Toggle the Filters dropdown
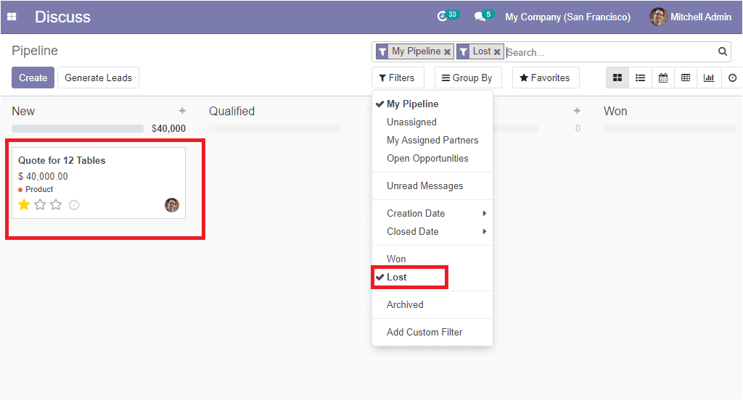This screenshot has width=743, height=400. click(x=397, y=78)
